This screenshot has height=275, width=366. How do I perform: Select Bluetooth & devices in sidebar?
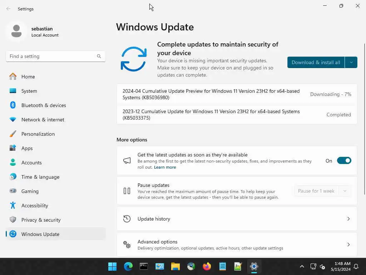click(x=55, y=105)
